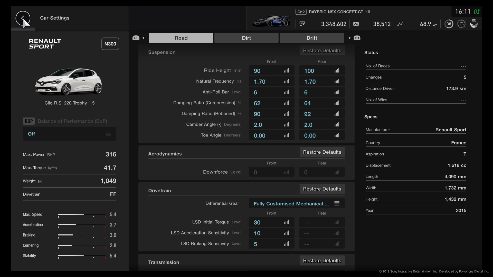Click the Weight 1,049 value
This screenshot has width=493, height=277.
click(108, 181)
